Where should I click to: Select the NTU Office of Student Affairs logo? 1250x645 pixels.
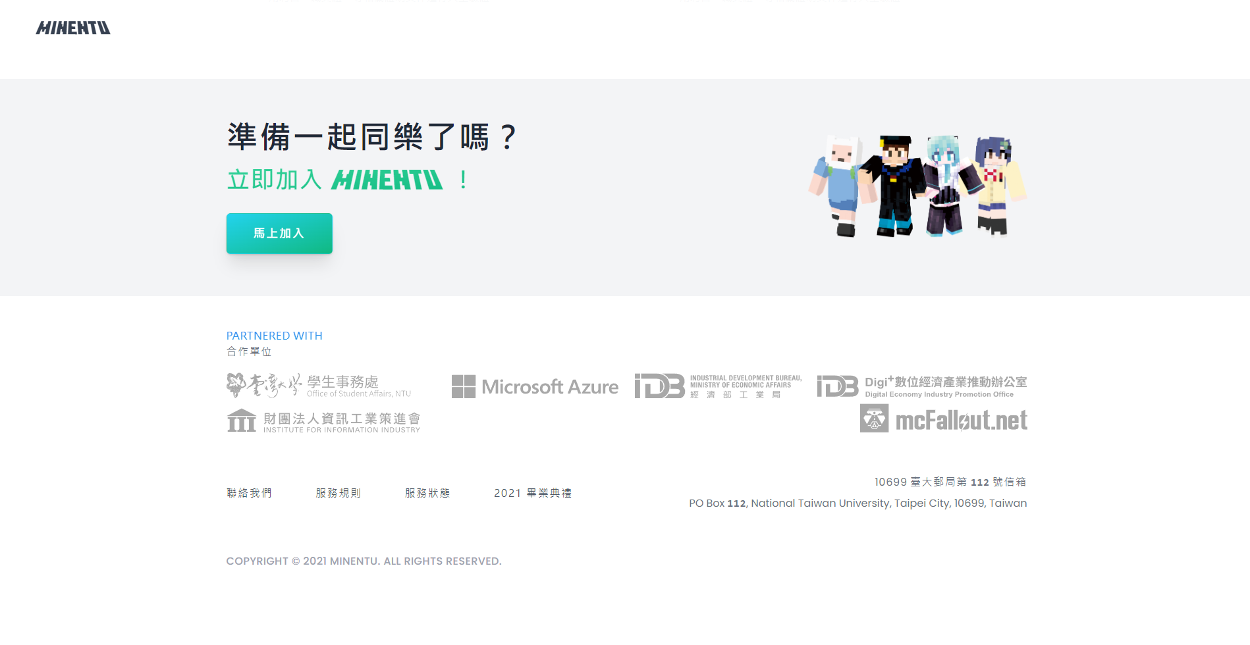point(318,385)
